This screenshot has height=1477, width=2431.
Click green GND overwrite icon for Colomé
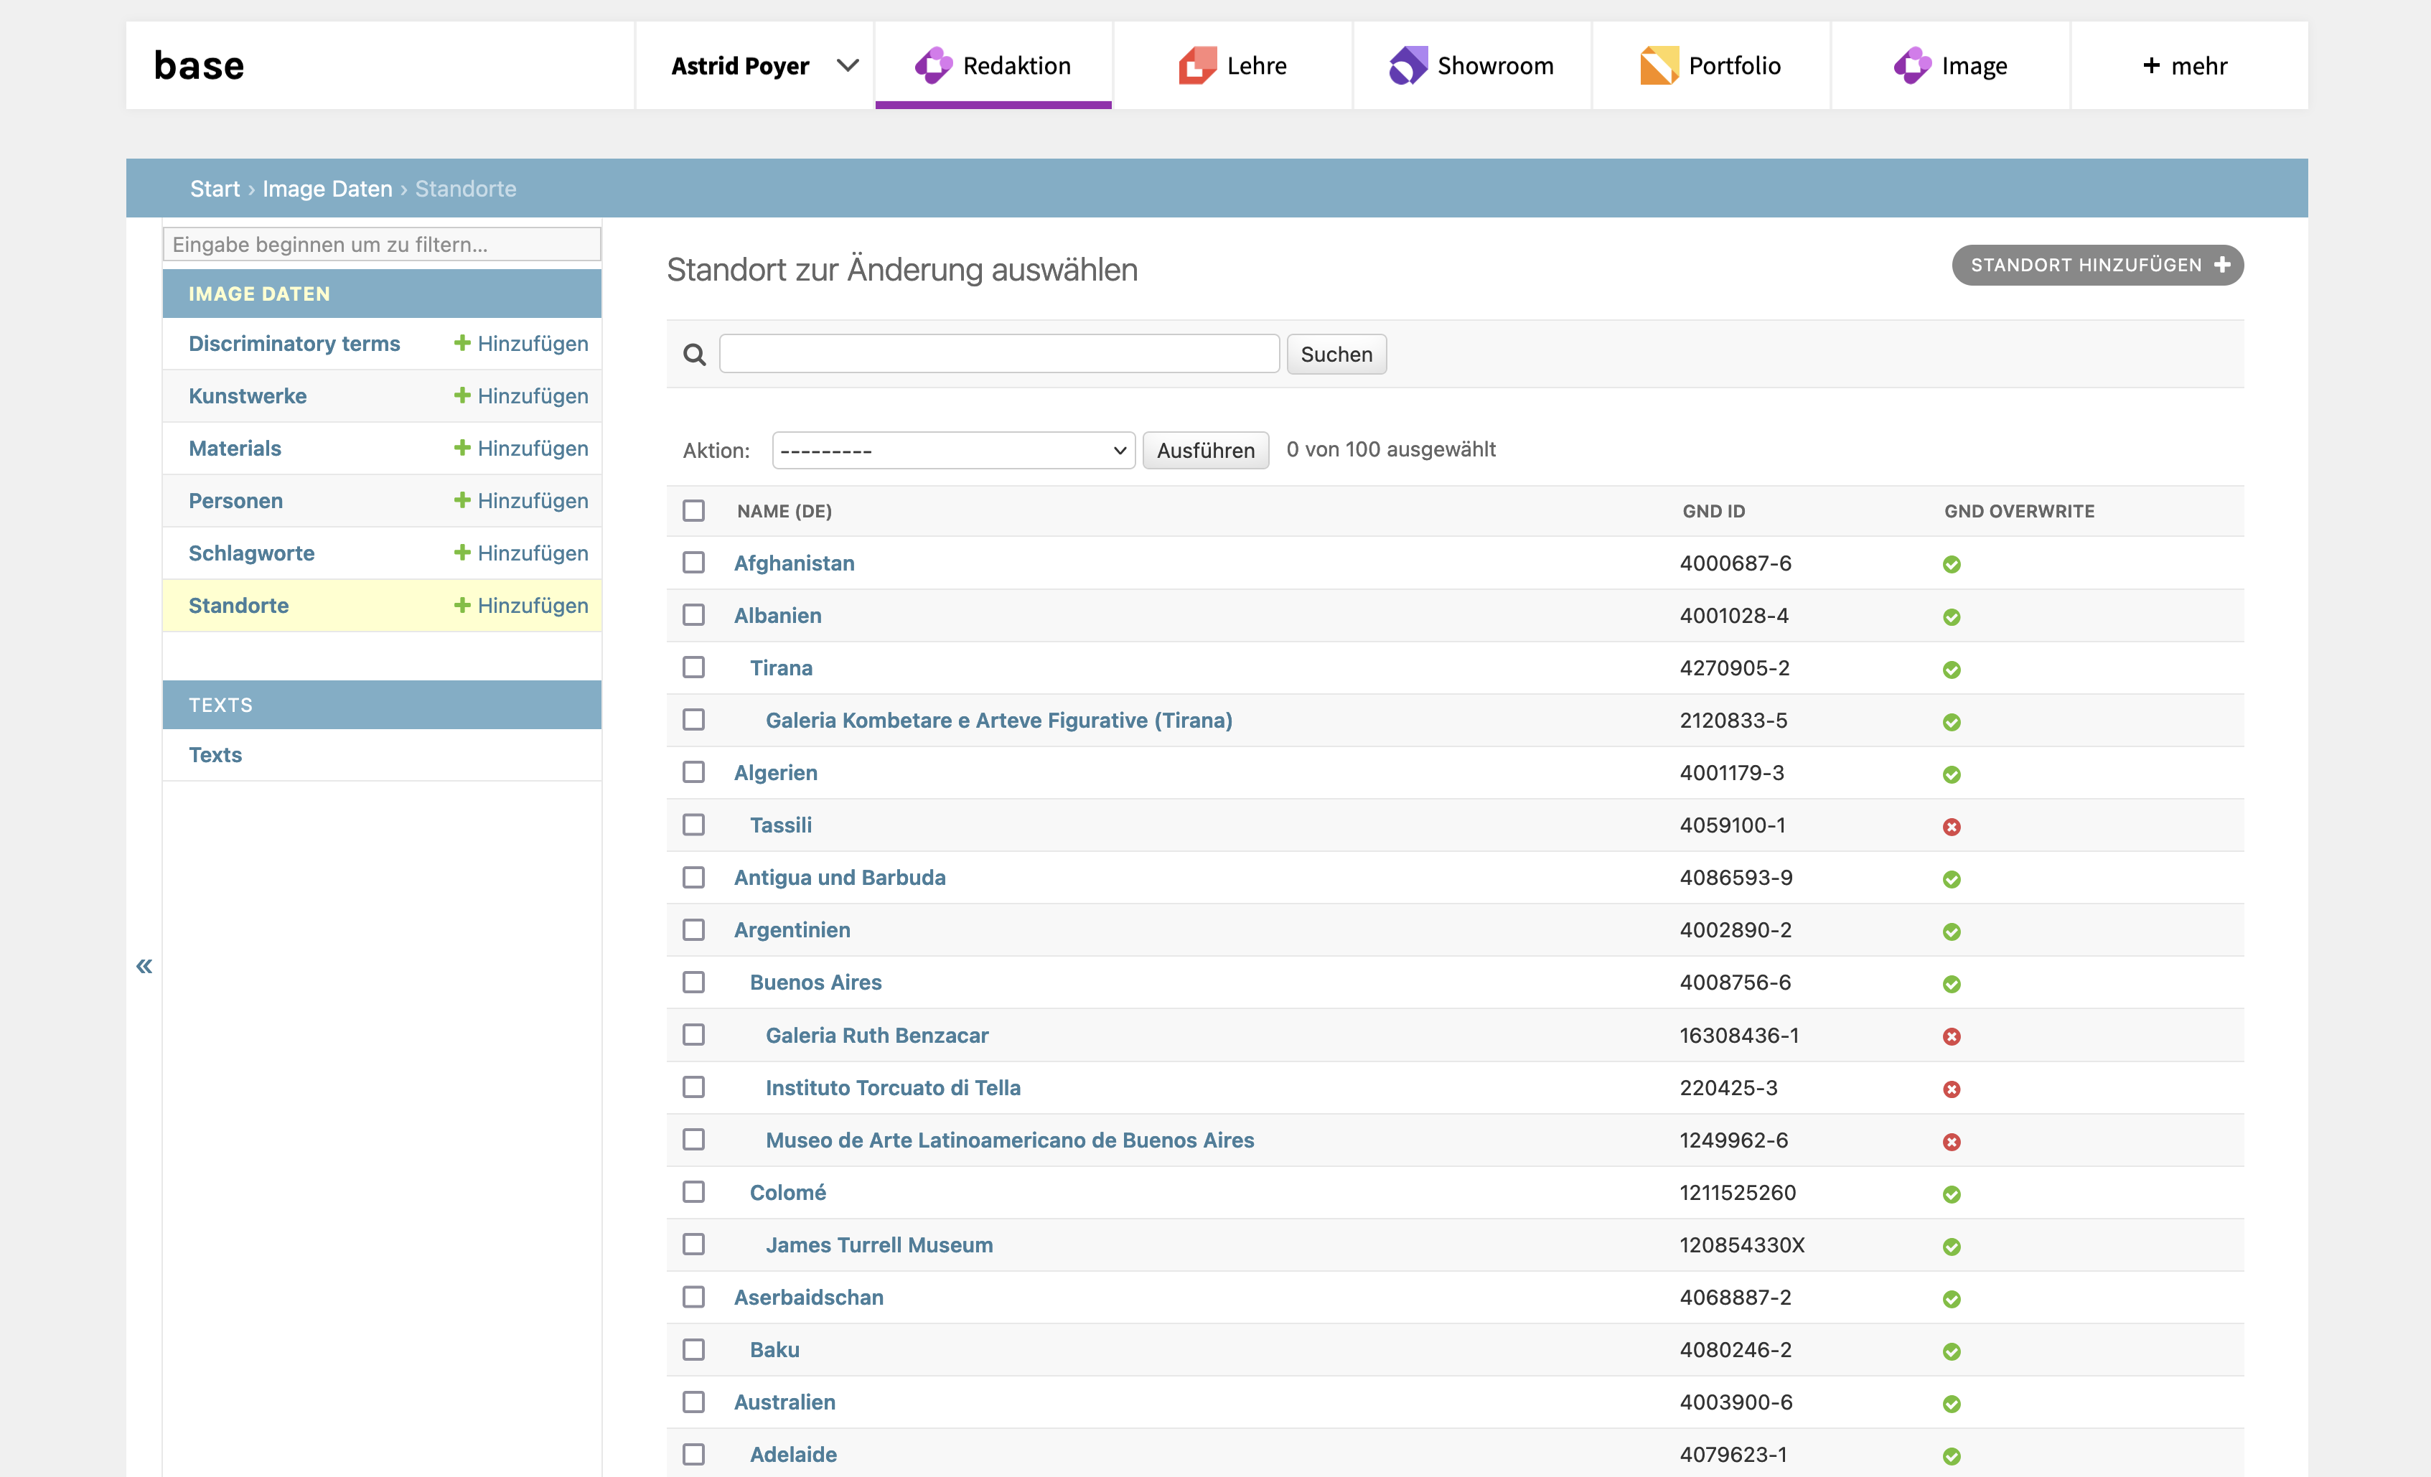1952,1194
